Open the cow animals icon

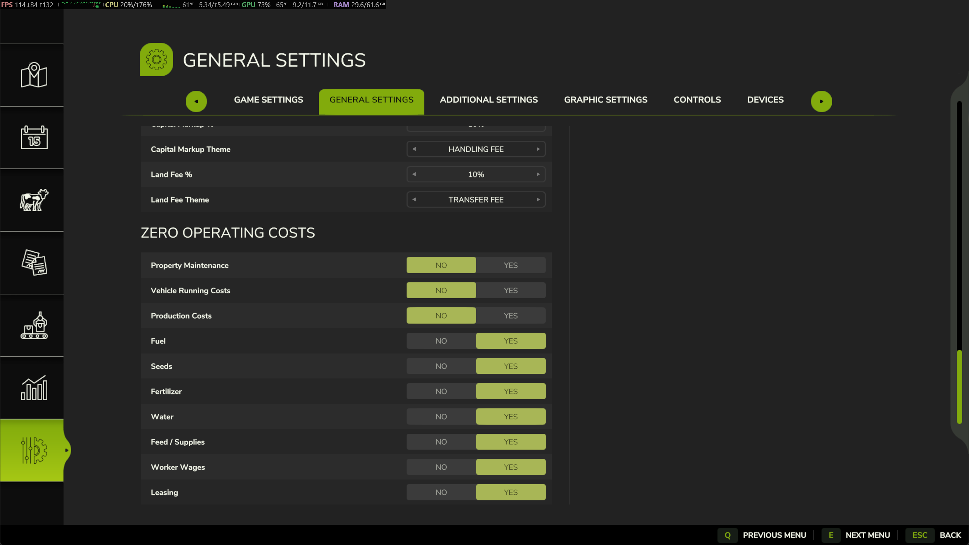click(x=34, y=200)
